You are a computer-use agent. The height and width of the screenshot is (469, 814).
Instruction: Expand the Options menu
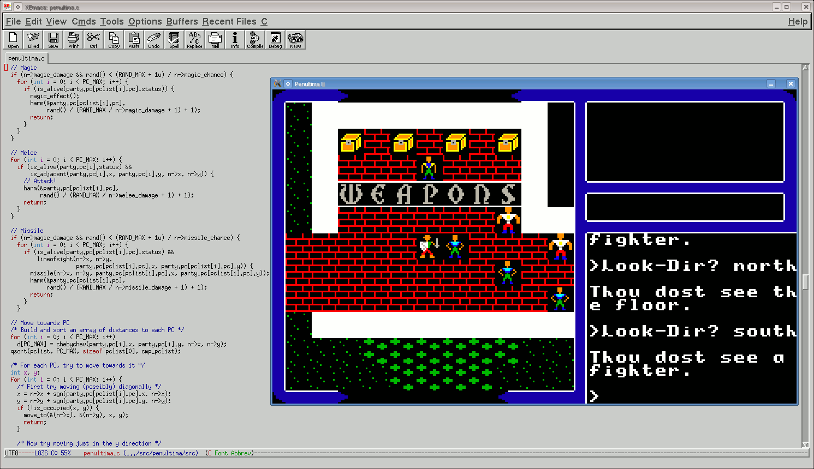(x=145, y=21)
